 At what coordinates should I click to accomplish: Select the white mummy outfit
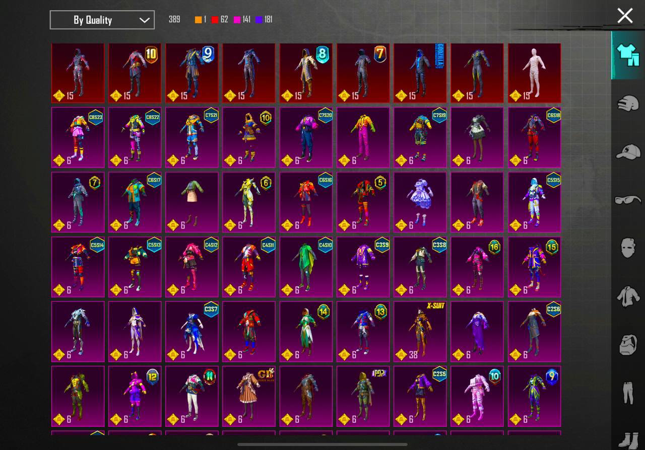(534, 73)
